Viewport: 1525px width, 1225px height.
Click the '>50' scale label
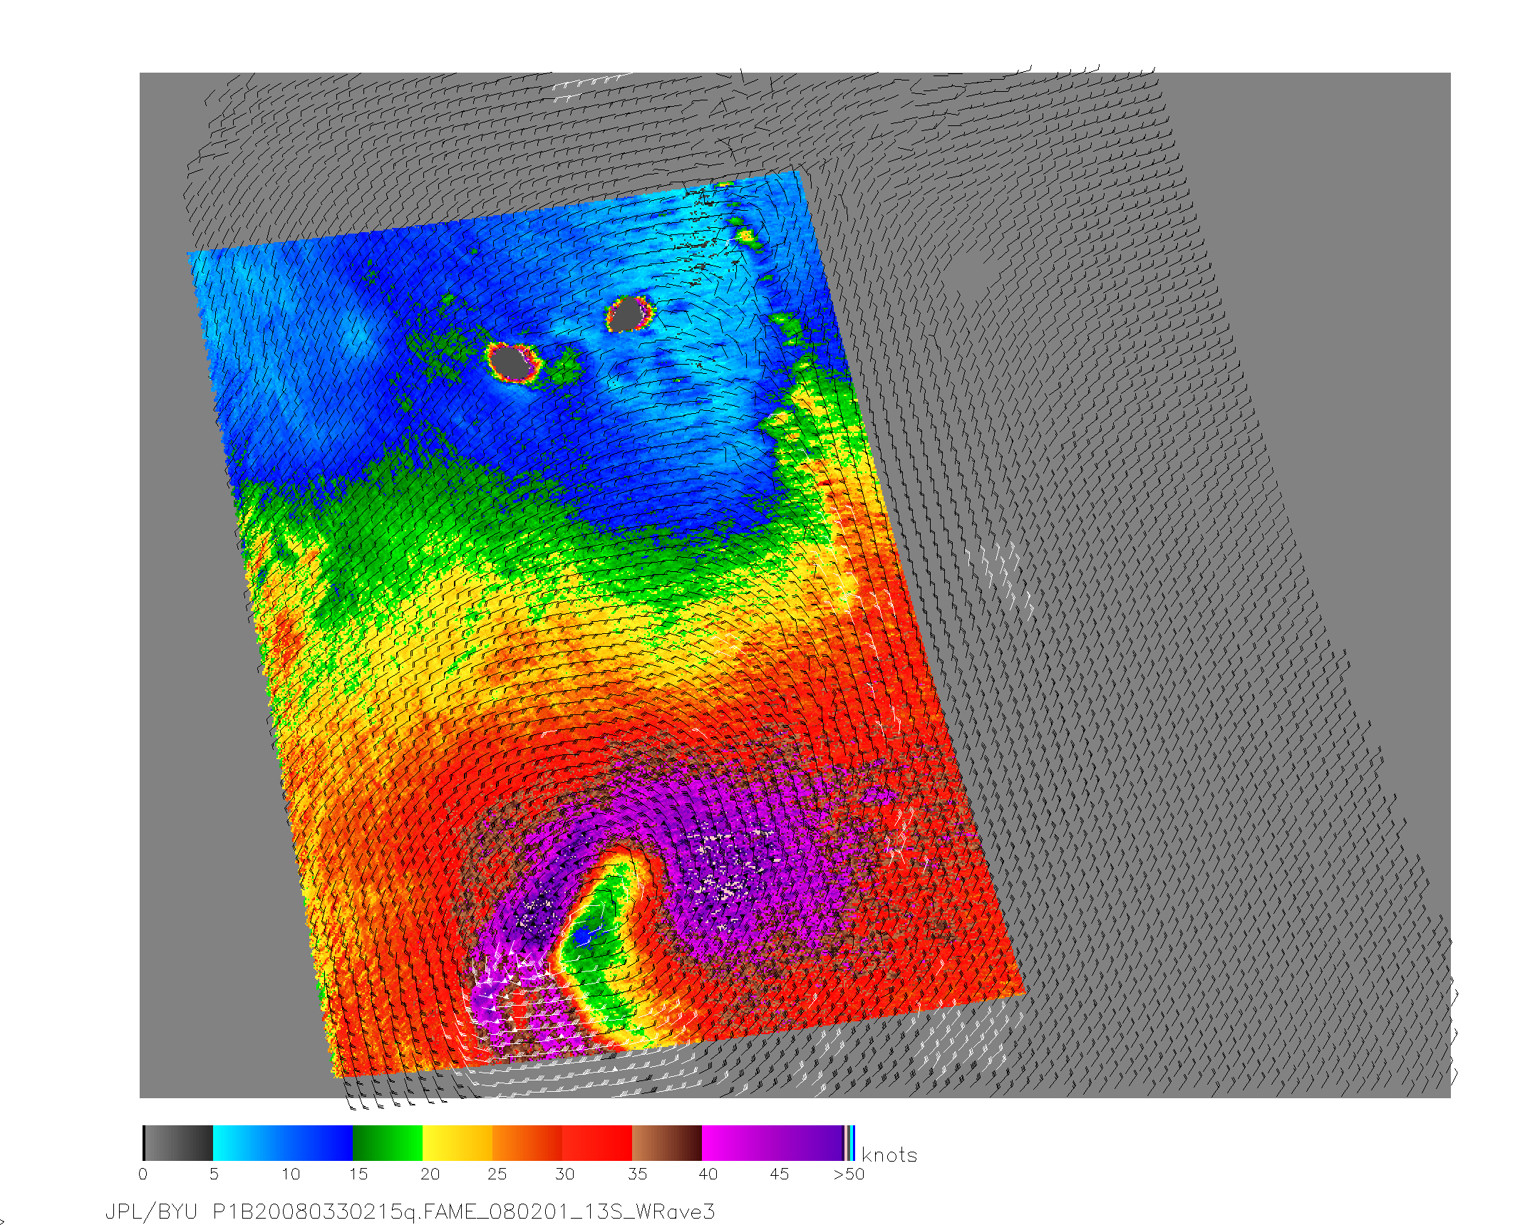coord(849,1174)
